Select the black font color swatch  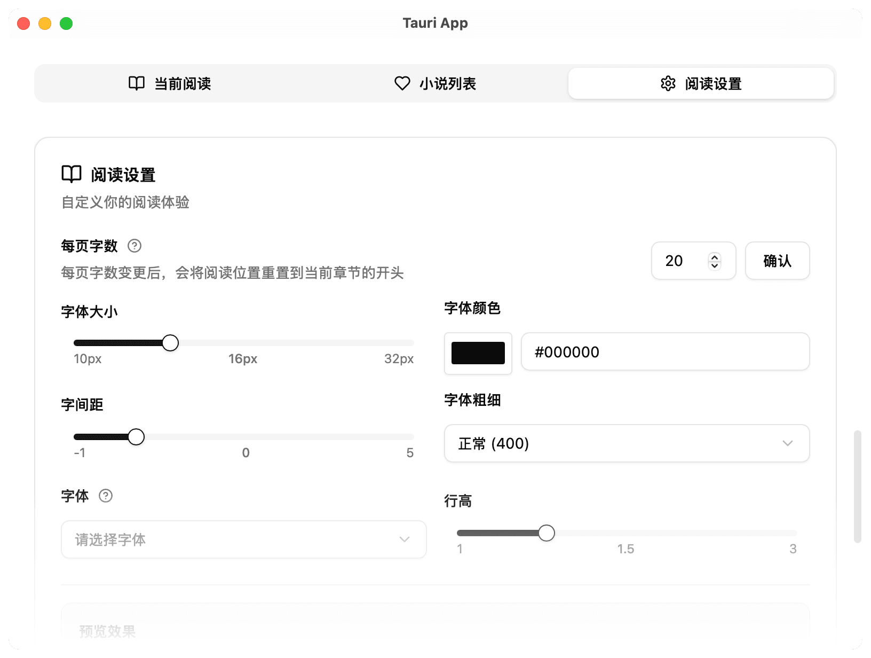478,353
